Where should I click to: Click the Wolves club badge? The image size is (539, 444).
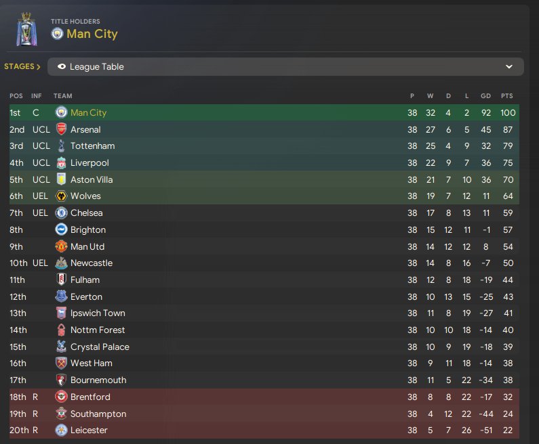(61, 196)
